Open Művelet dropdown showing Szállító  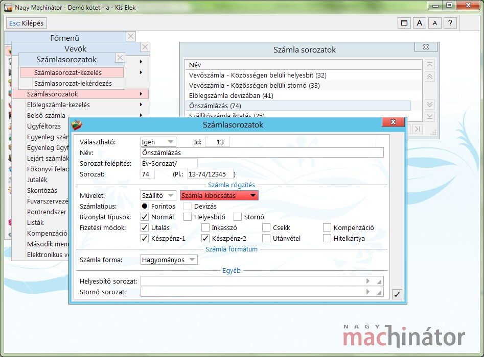point(158,195)
